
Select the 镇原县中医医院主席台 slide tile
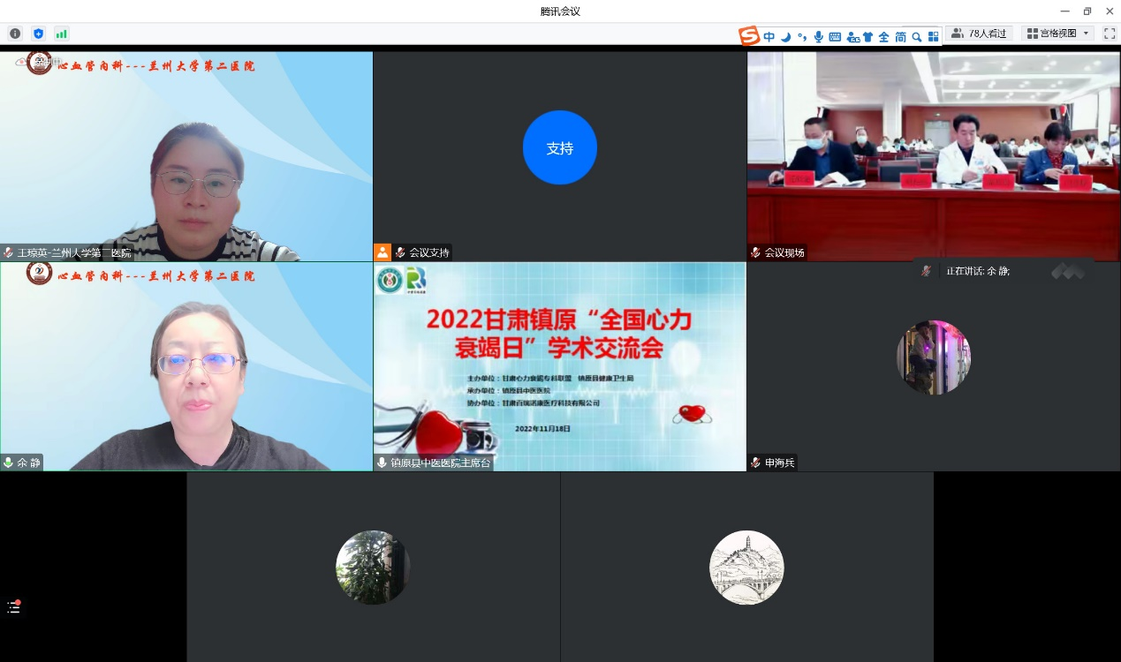pyautogui.click(x=559, y=366)
